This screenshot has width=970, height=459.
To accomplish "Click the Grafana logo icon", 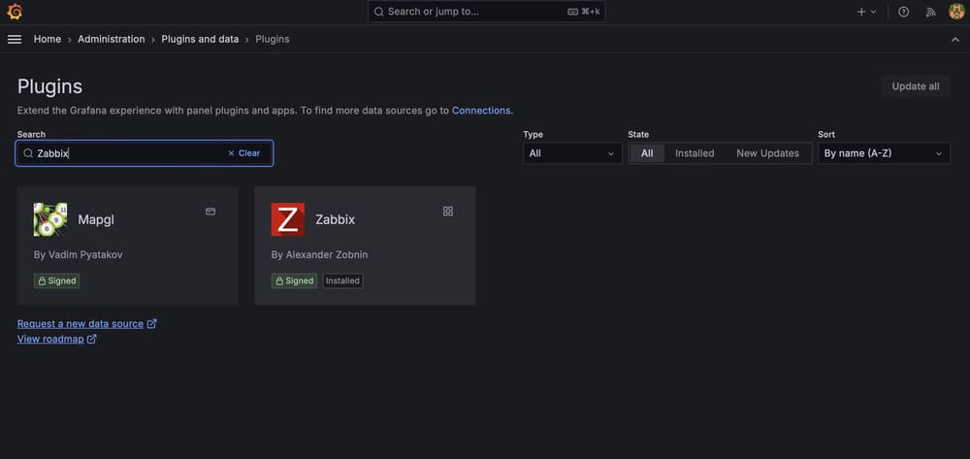I will 15,12.
